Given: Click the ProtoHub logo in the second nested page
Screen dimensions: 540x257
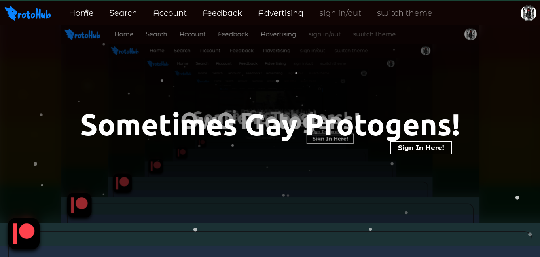Looking at the screenshot, I should point(125,51).
